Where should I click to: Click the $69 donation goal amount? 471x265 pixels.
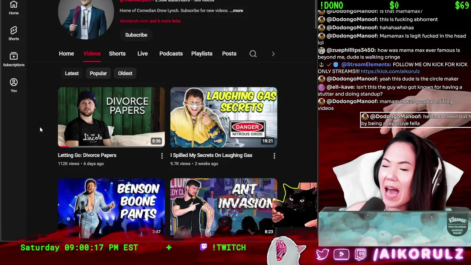pos(462,5)
